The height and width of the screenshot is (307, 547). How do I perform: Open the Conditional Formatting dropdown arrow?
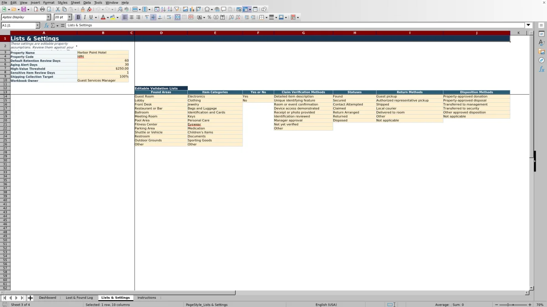298,17
